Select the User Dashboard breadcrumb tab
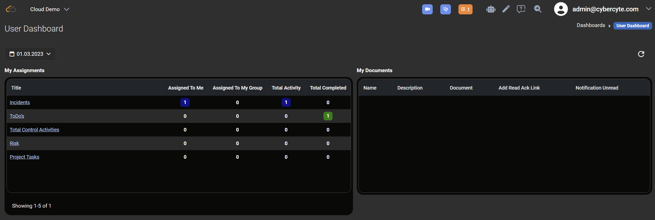Screen dimensions: 655x220 (x=632, y=26)
